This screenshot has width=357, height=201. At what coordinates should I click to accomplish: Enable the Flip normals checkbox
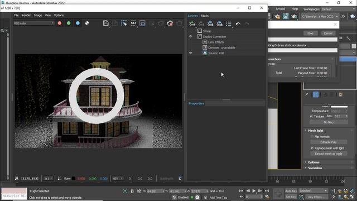tap(312, 136)
